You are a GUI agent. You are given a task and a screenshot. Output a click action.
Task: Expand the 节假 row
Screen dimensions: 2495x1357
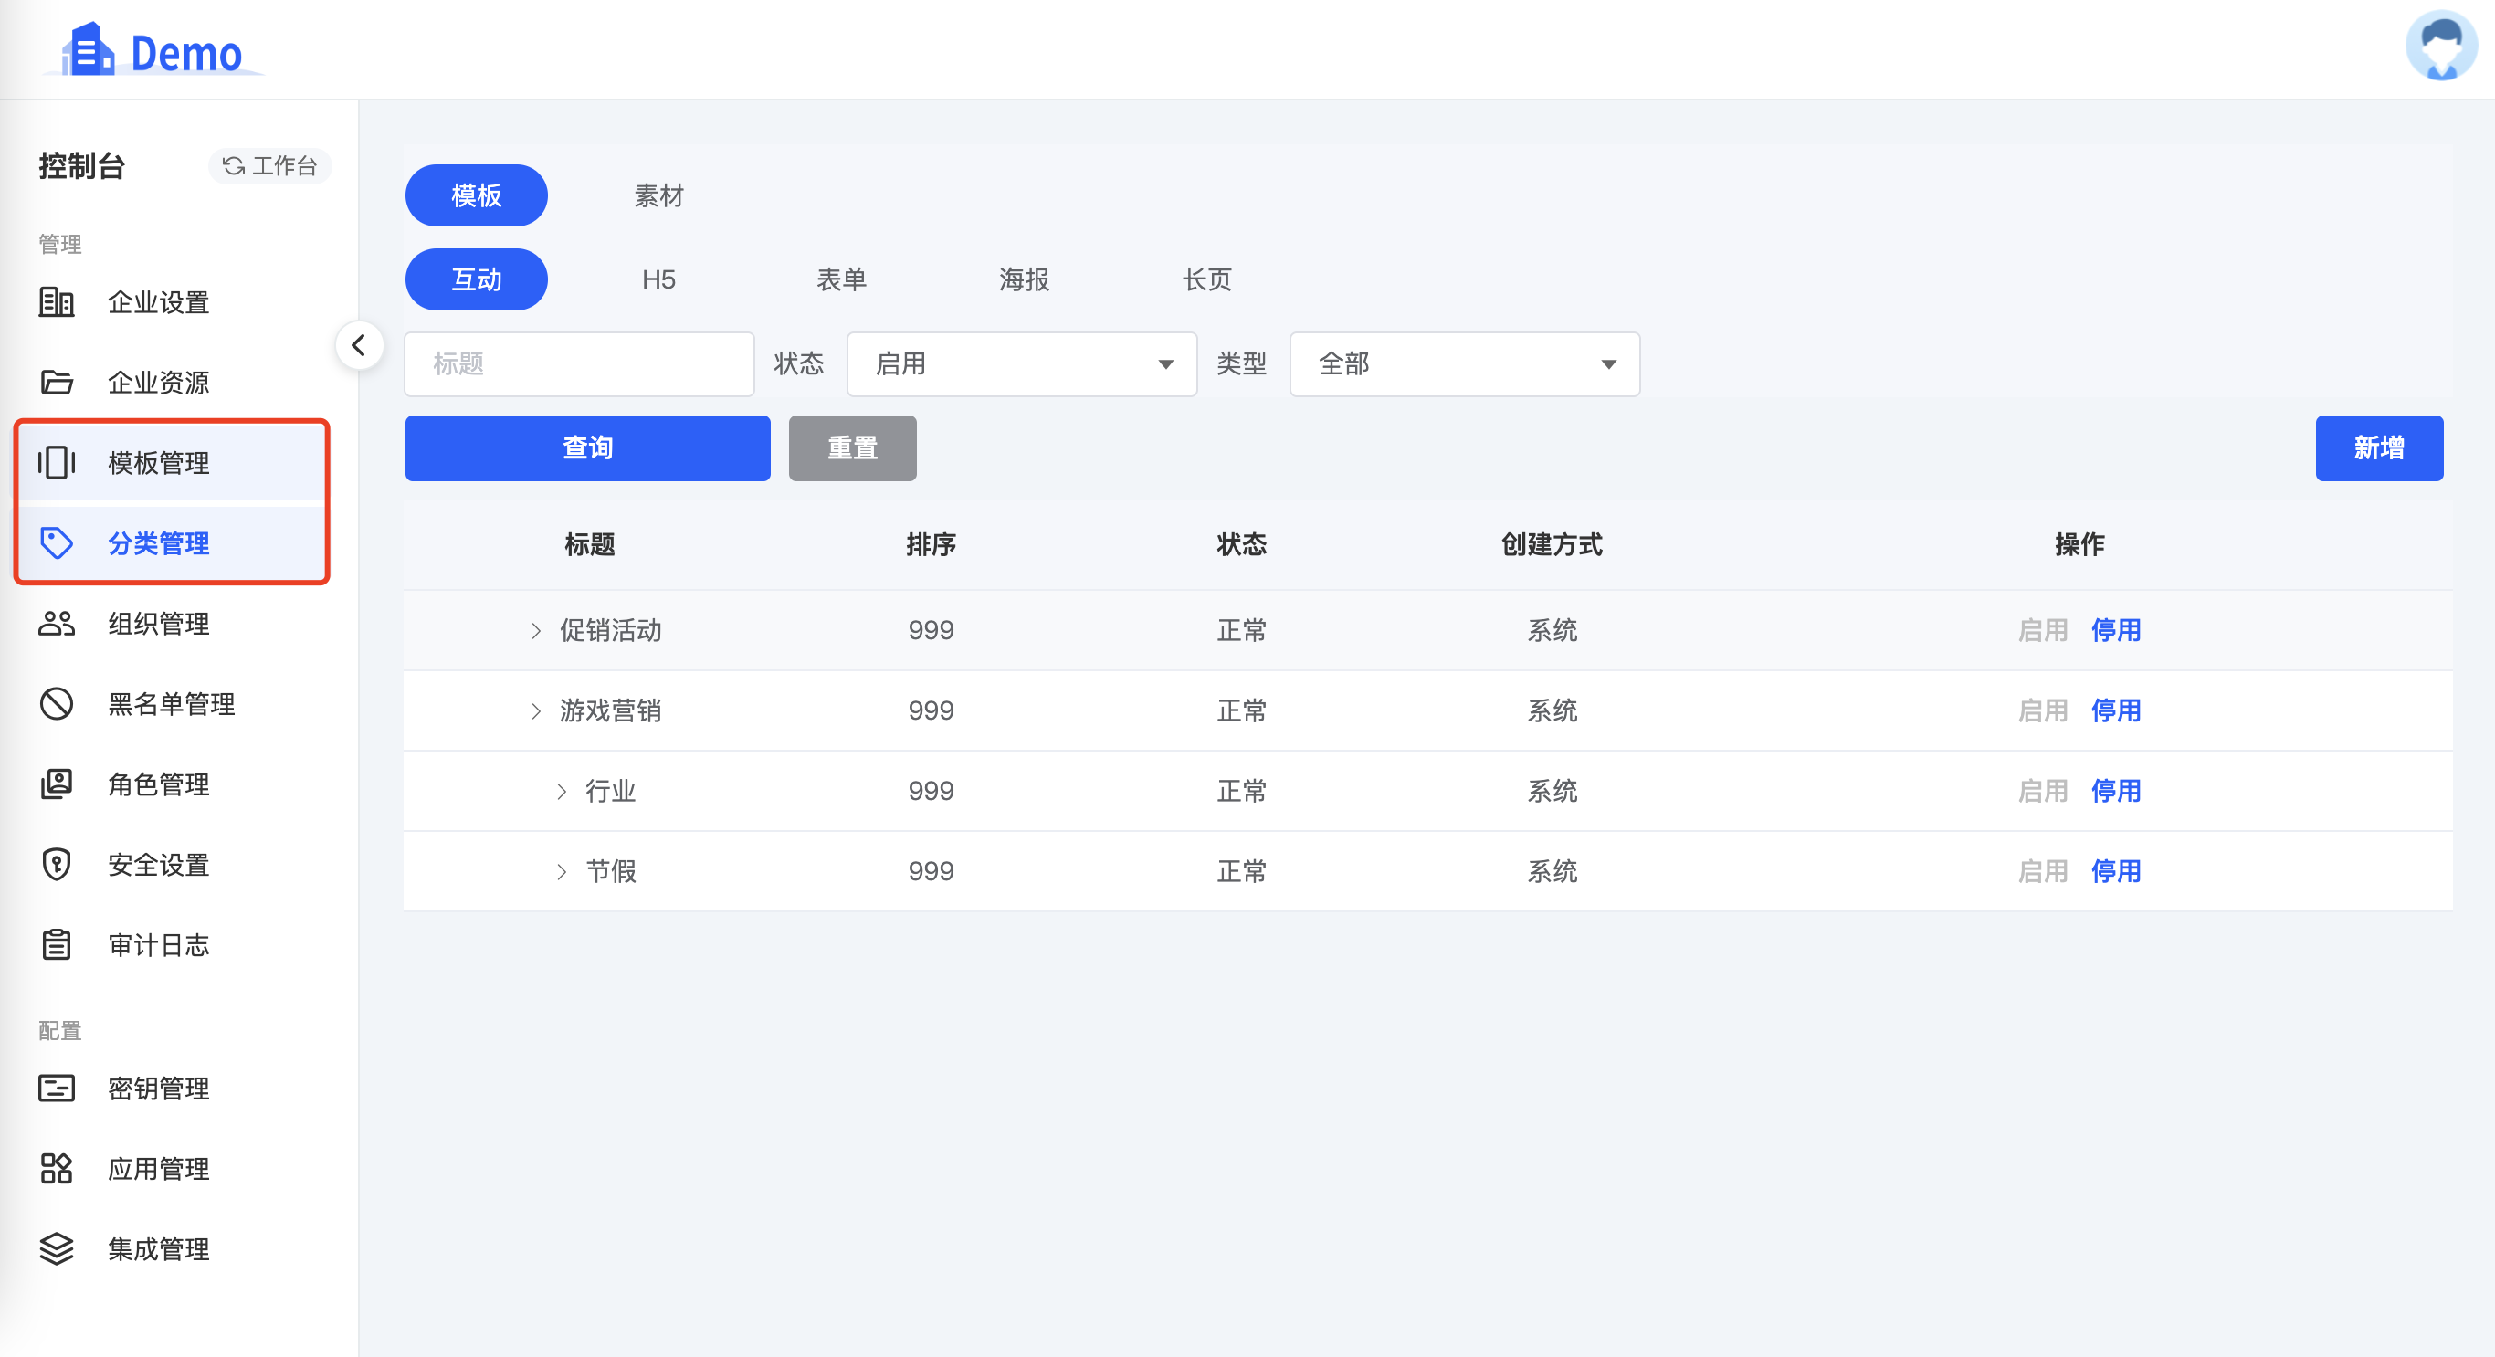pos(562,873)
